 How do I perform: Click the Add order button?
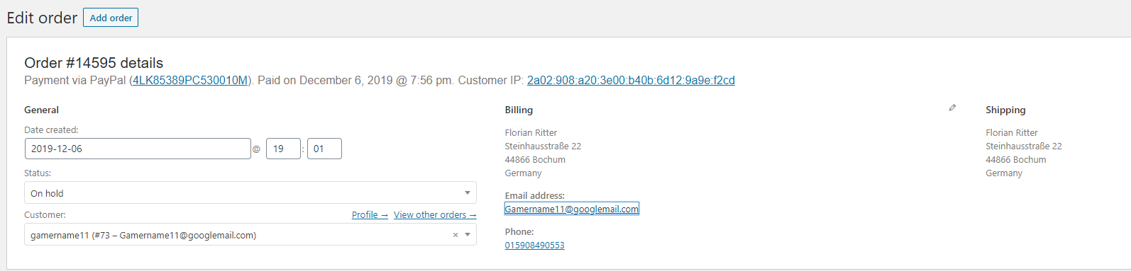click(111, 18)
